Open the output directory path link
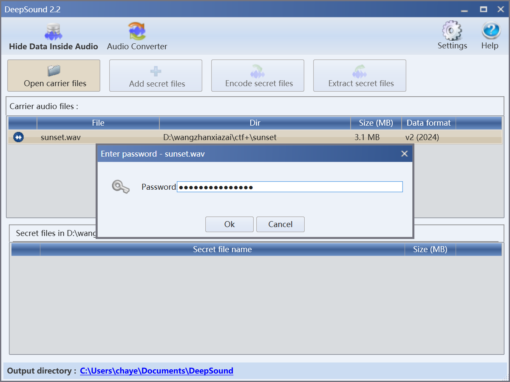This screenshot has height=382, width=510. pyautogui.click(x=156, y=371)
